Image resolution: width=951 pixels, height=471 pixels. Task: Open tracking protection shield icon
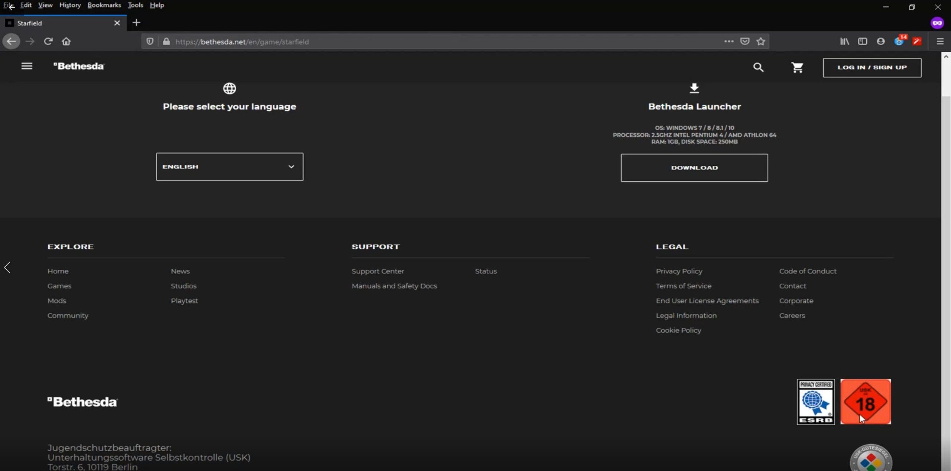click(150, 41)
